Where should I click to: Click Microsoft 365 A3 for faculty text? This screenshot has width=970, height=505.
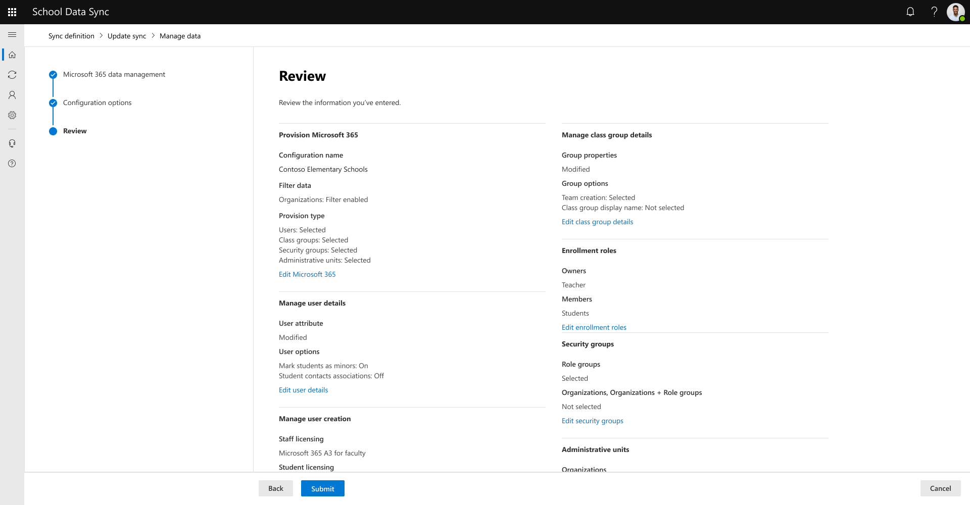tap(322, 453)
